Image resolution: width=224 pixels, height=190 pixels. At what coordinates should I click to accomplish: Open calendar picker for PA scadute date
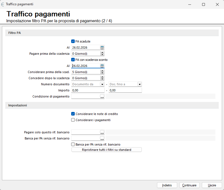click(x=102, y=47)
